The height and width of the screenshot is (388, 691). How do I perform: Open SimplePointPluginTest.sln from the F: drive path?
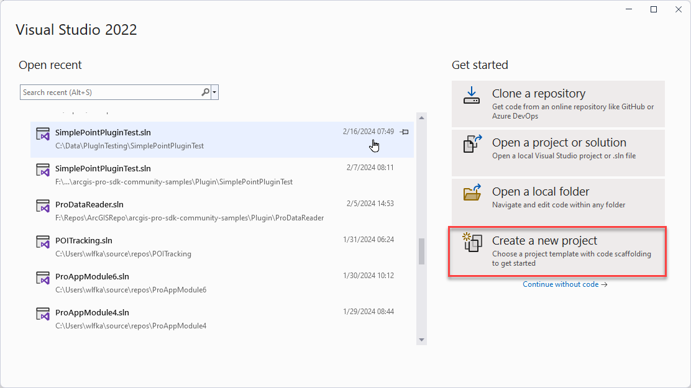103,168
